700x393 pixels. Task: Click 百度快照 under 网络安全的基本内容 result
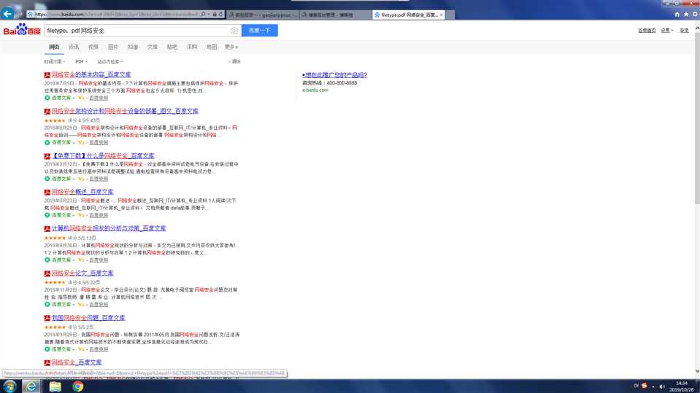(99, 98)
